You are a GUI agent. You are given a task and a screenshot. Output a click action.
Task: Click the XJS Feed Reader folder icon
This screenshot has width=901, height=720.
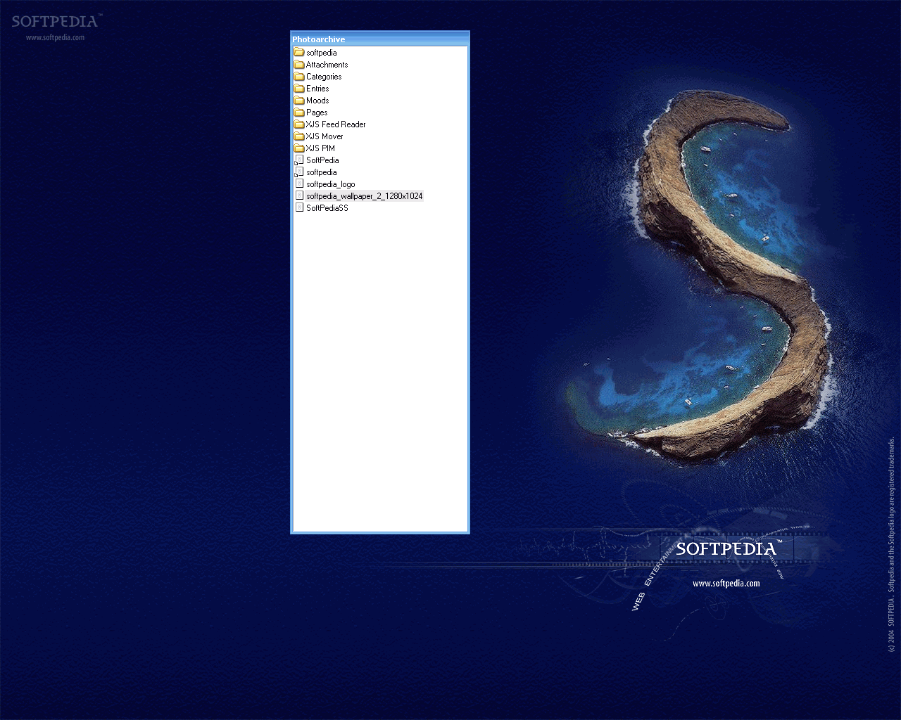(299, 124)
